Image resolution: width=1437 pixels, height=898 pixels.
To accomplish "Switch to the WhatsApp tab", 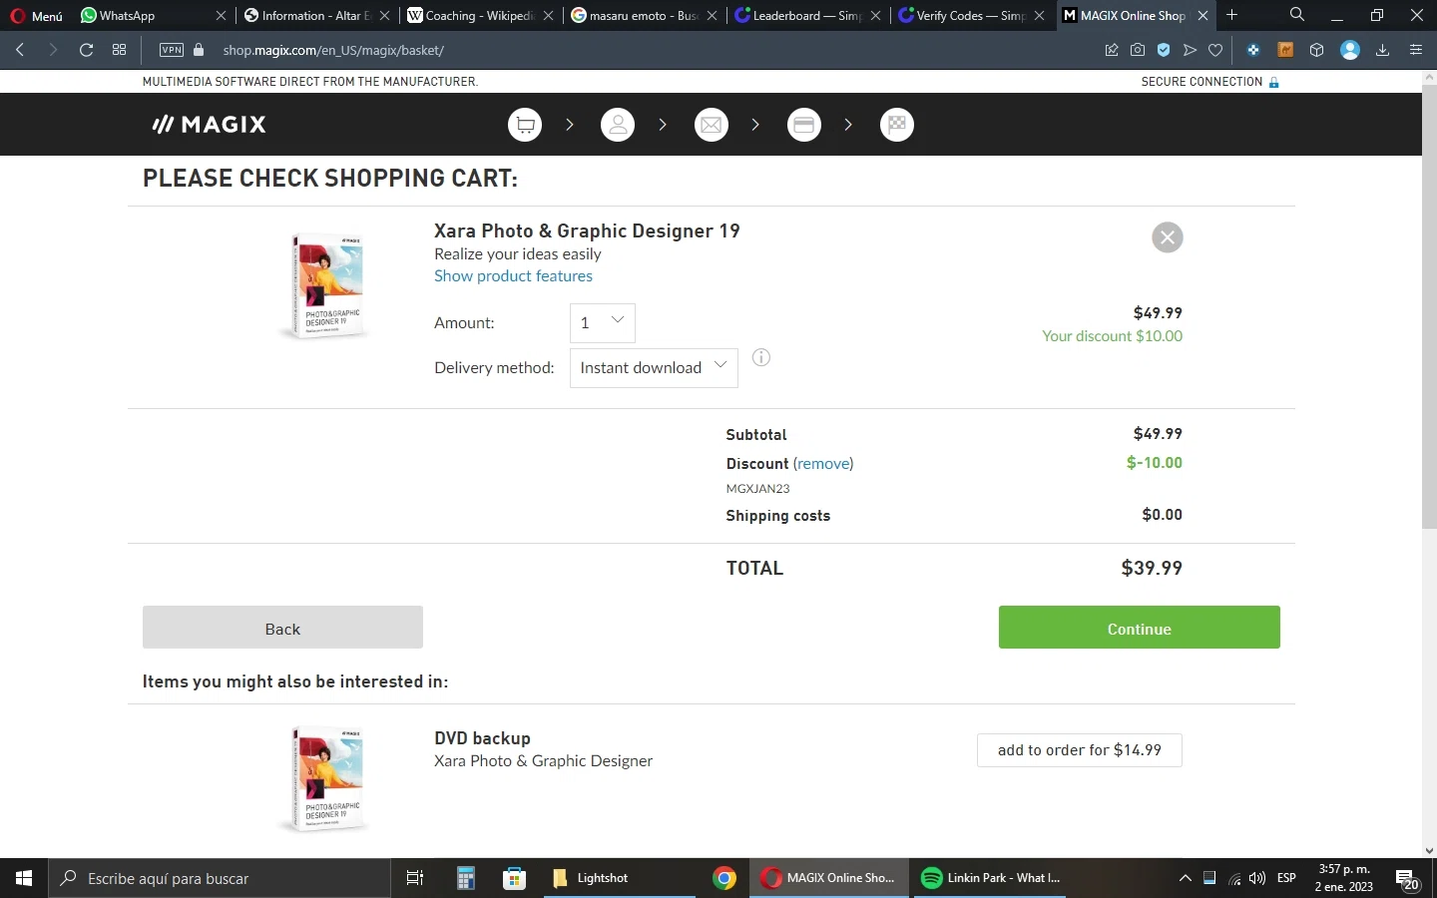I will coord(146,15).
